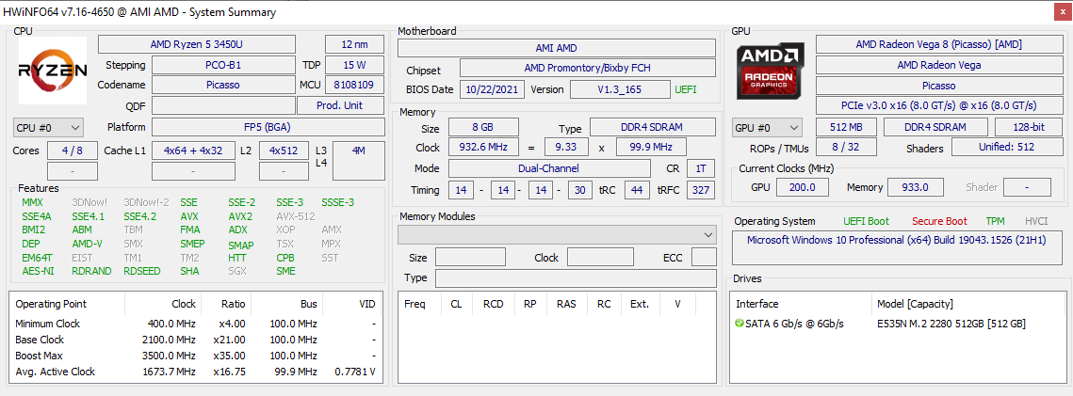
Task: Select the SATA 6 Gb/s drive row
Action: (x=899, y=324)
